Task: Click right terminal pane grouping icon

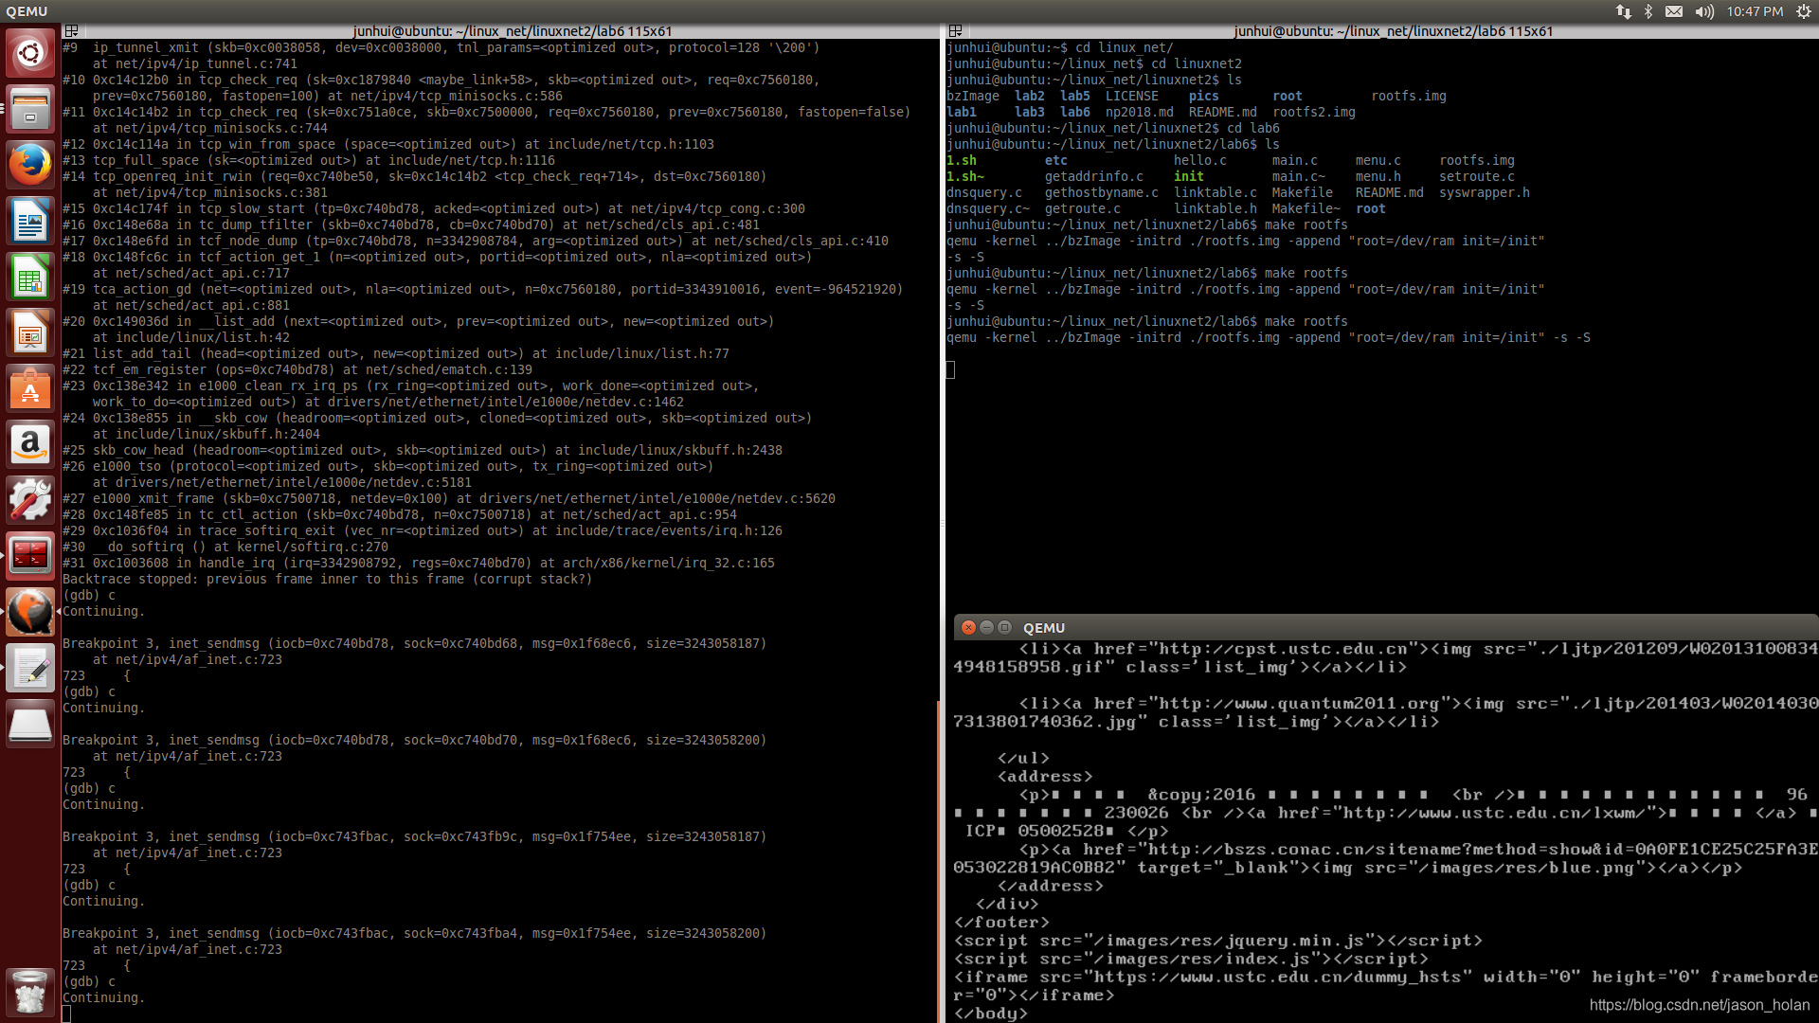Action: (x=955, y=31)
